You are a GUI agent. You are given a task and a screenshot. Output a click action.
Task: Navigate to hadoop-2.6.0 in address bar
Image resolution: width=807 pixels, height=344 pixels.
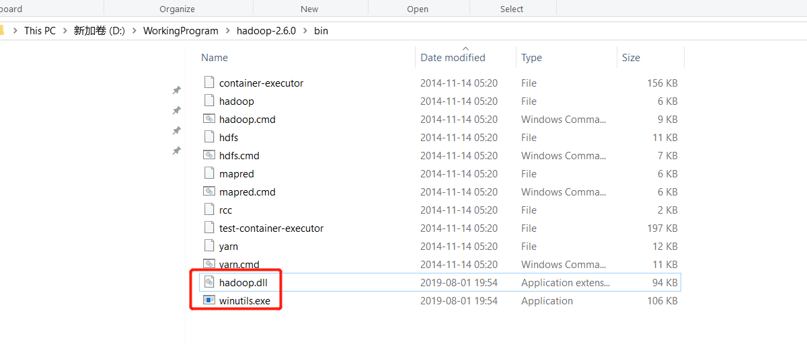(266, 31)
